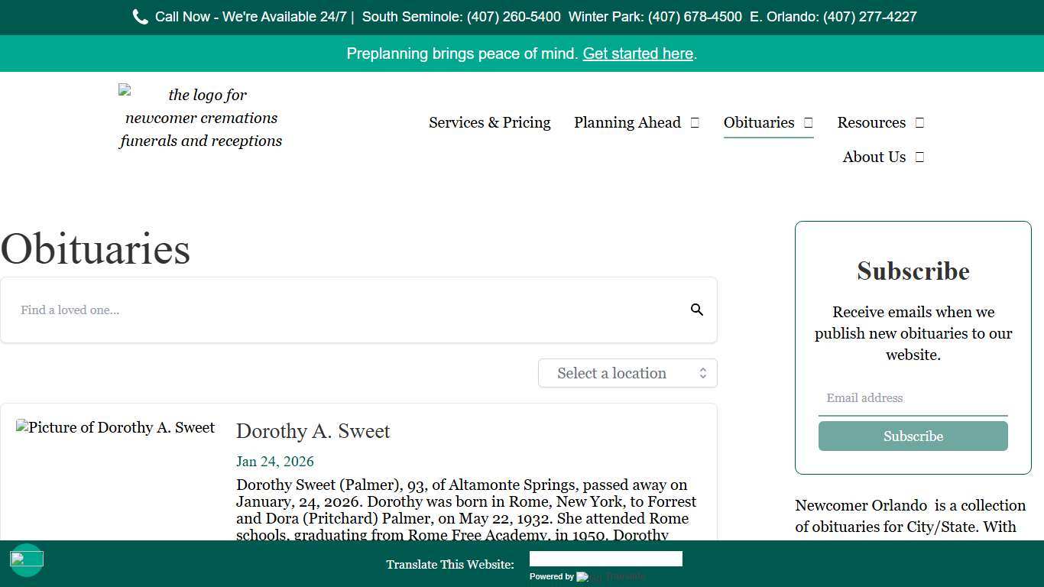Expand the Obituaries submenu arrow
Screen dimensions: 1044x587
[x=808, y=123]
